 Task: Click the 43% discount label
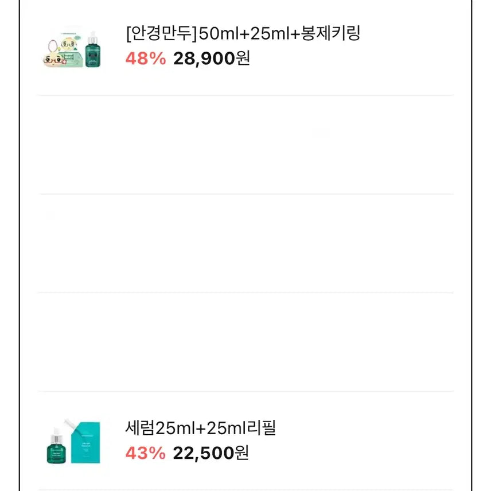point(145,453)
